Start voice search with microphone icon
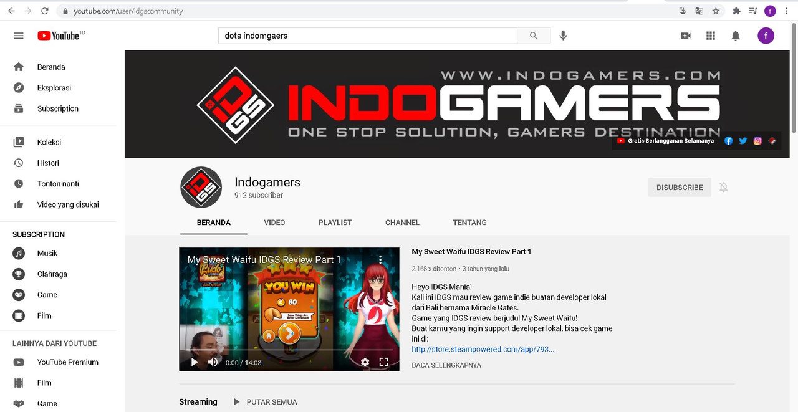 pos(563,36)
